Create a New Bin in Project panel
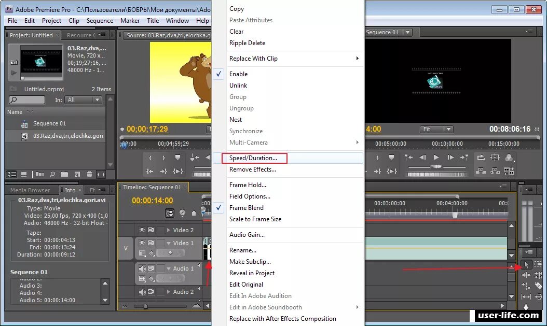The image size is (547, 326). [x=64, y=174]
